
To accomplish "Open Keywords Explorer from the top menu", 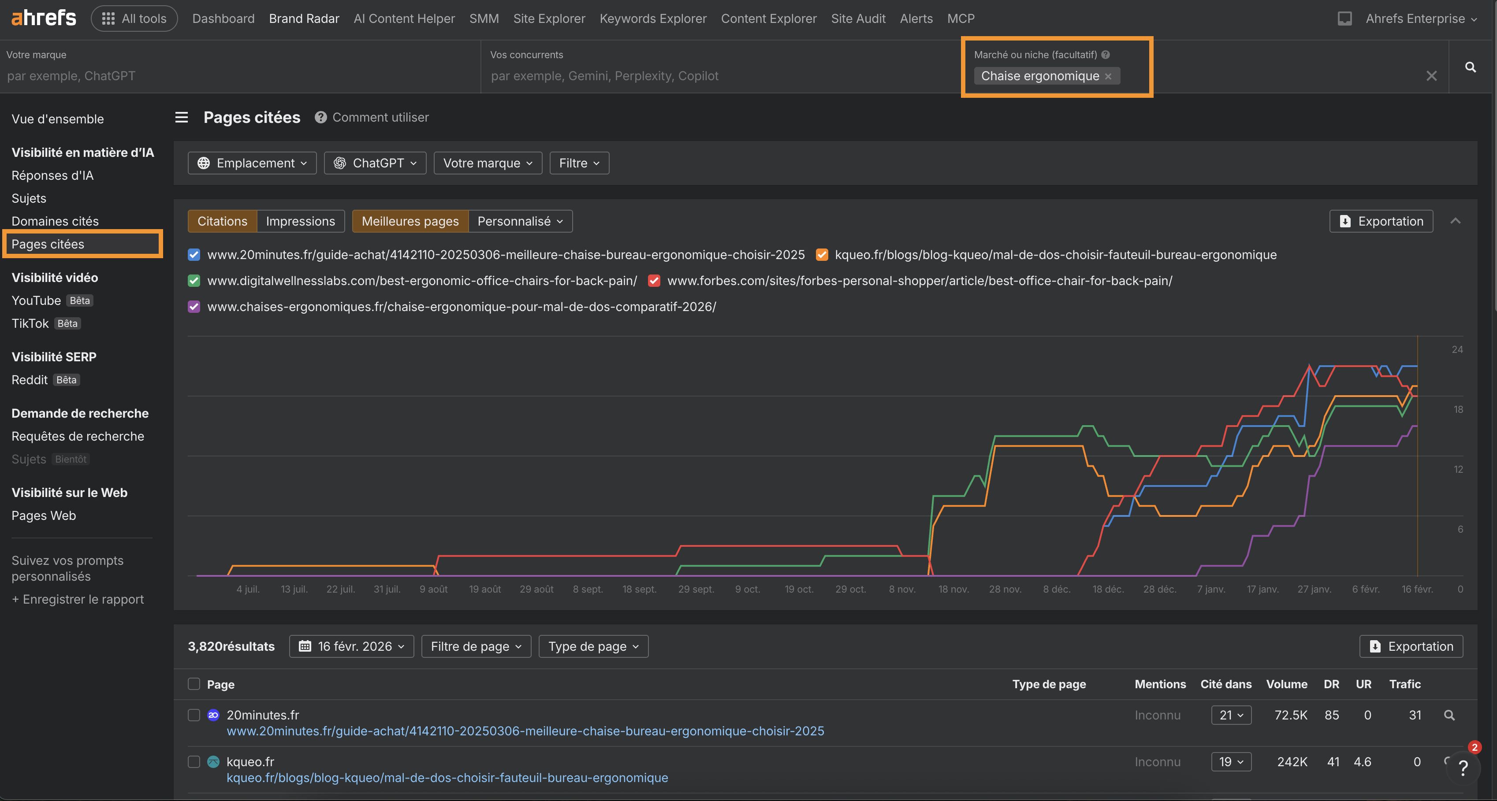I will (652, 18).
